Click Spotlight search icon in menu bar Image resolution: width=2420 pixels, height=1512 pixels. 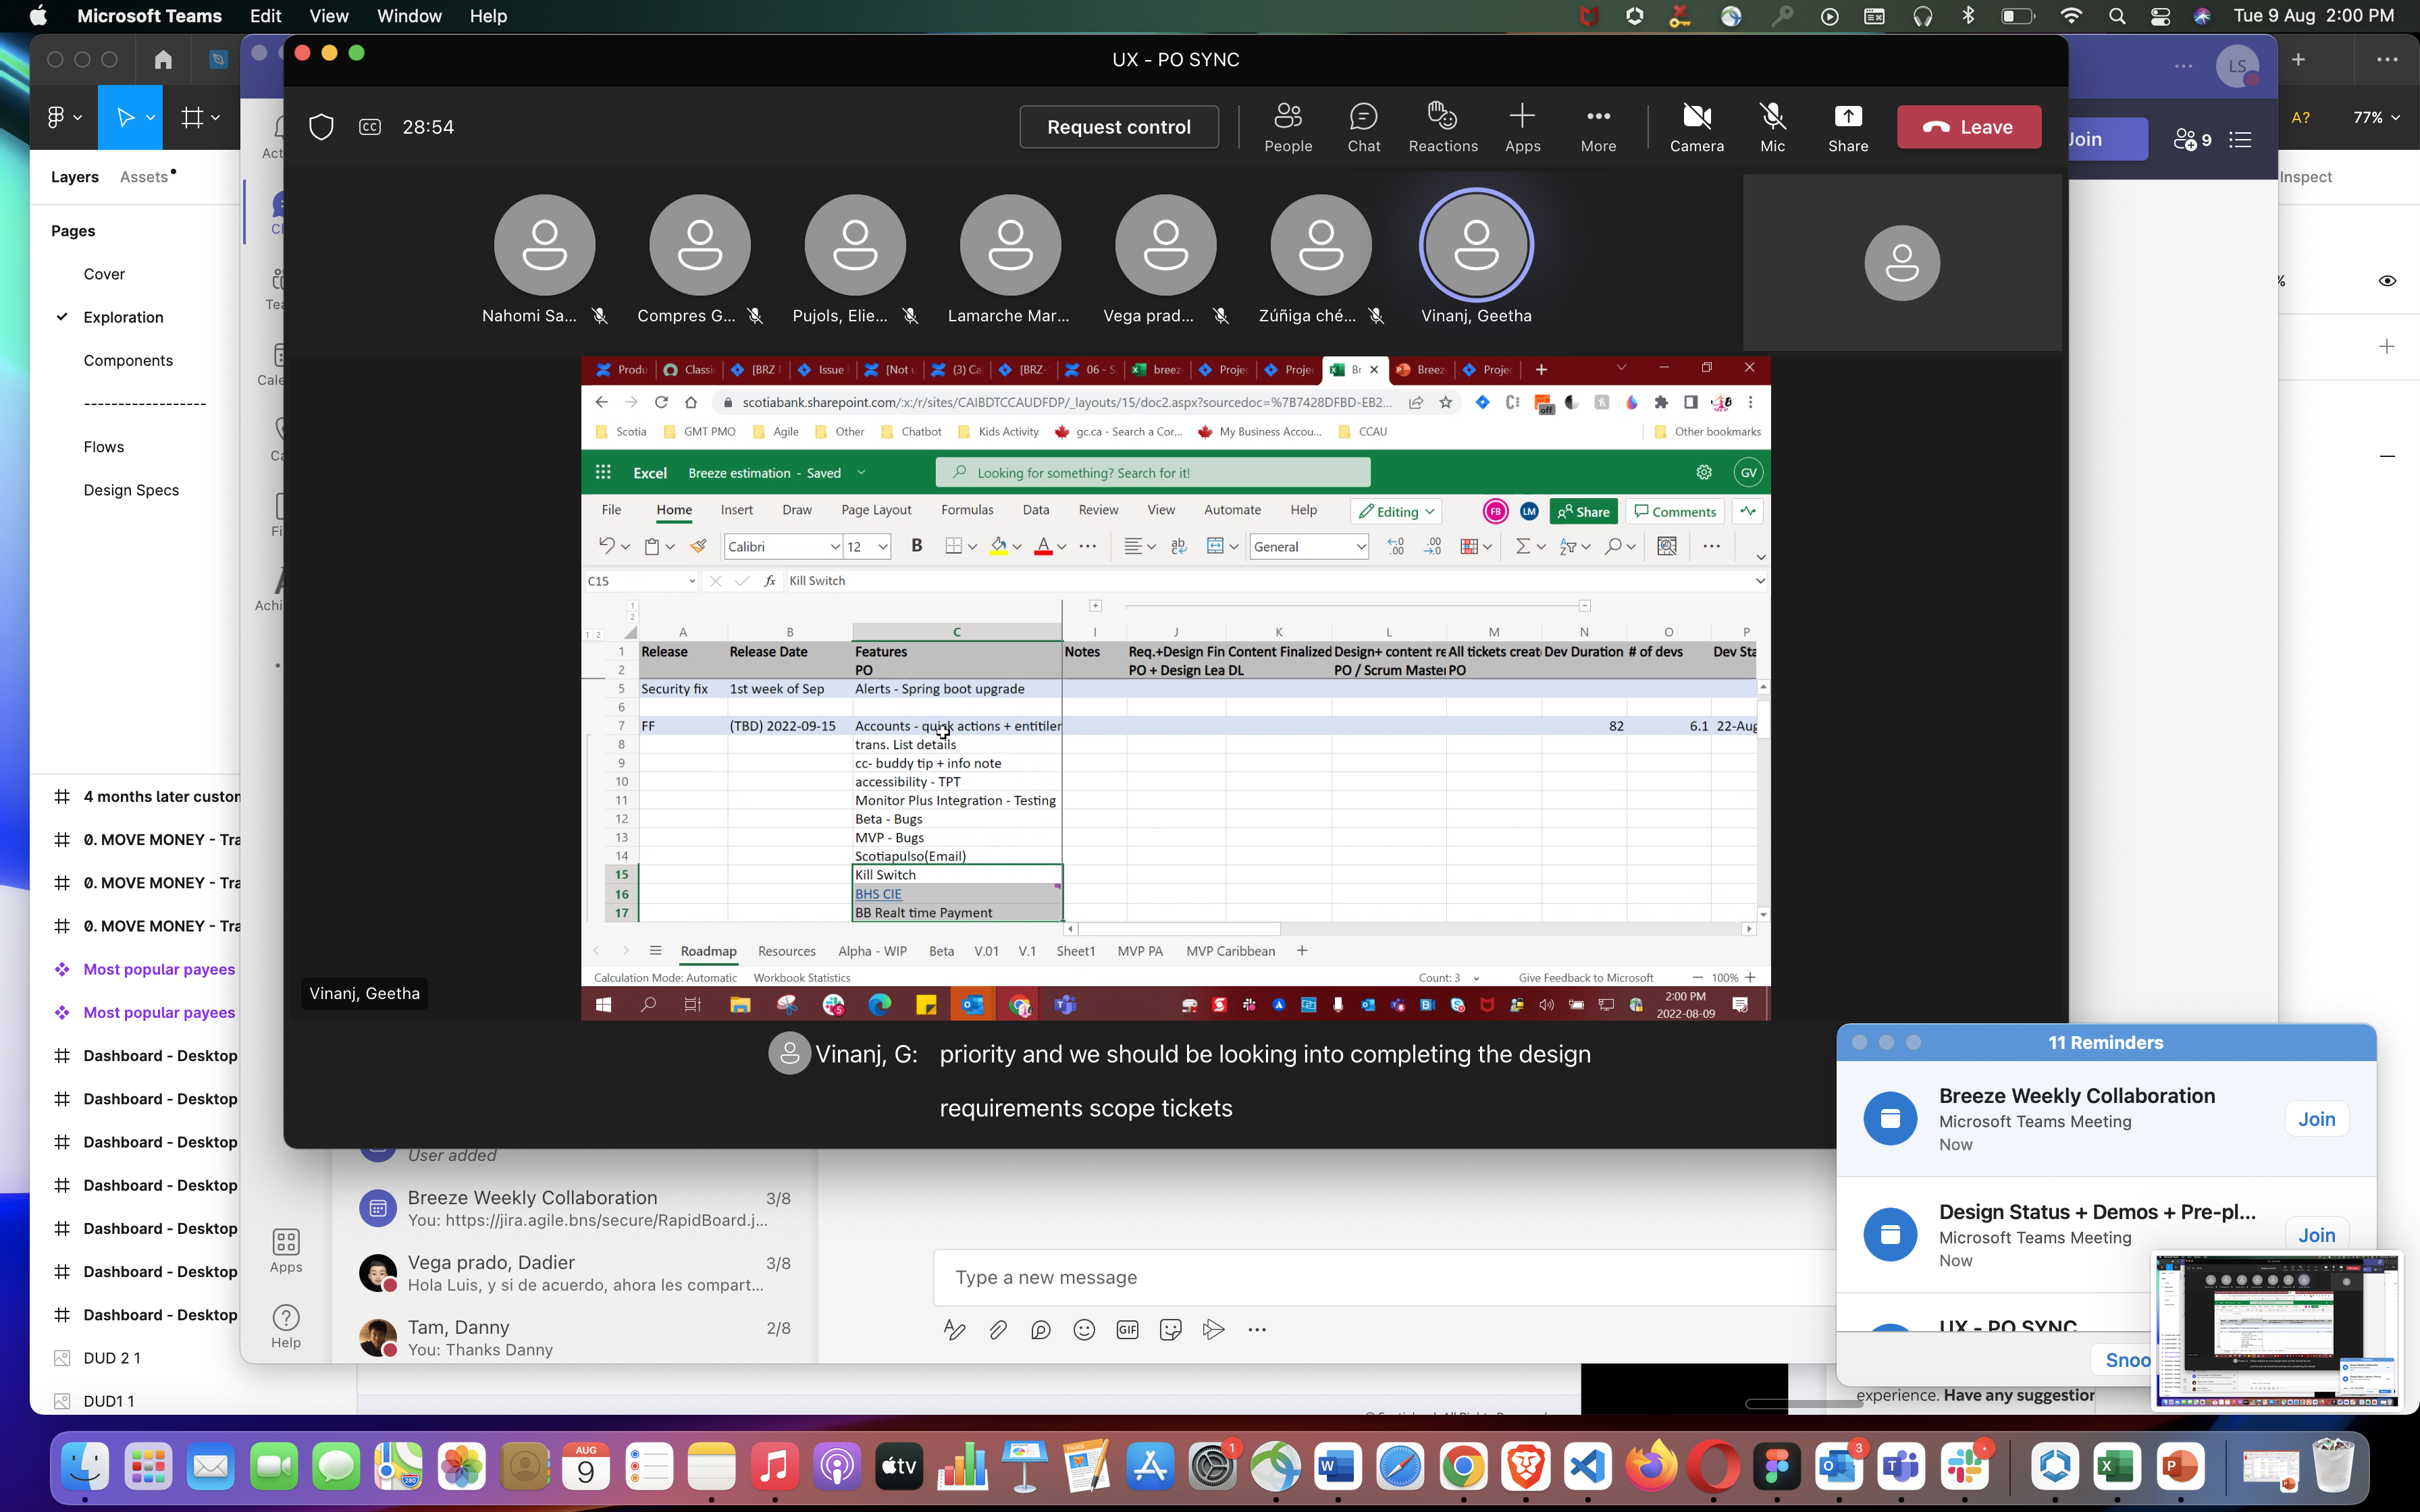[2116, 16]
